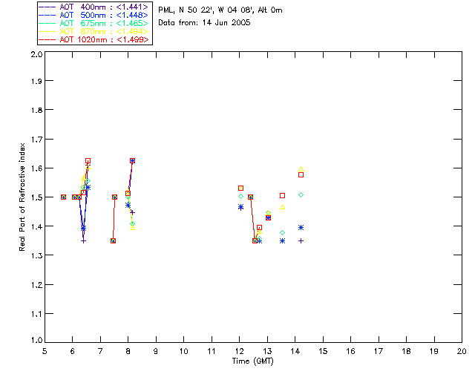Click the x-axis tick label 7
The width and height of the screenshot is (475, 380).
(100, 351)
